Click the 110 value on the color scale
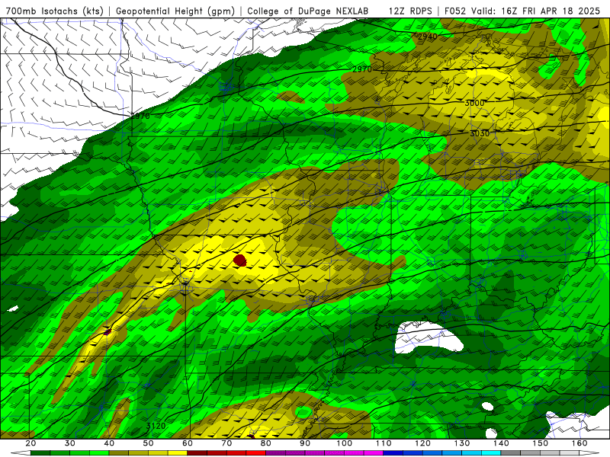This screenshot has height=457, width=610. (384, 443)
